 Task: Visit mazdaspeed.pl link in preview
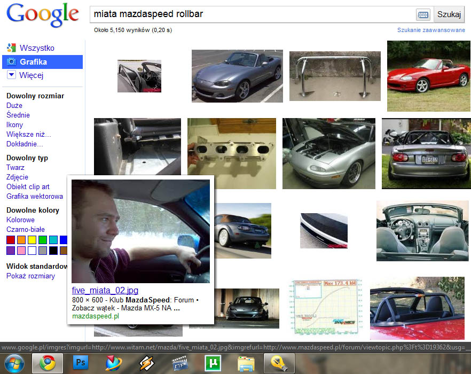coord(96,316)
